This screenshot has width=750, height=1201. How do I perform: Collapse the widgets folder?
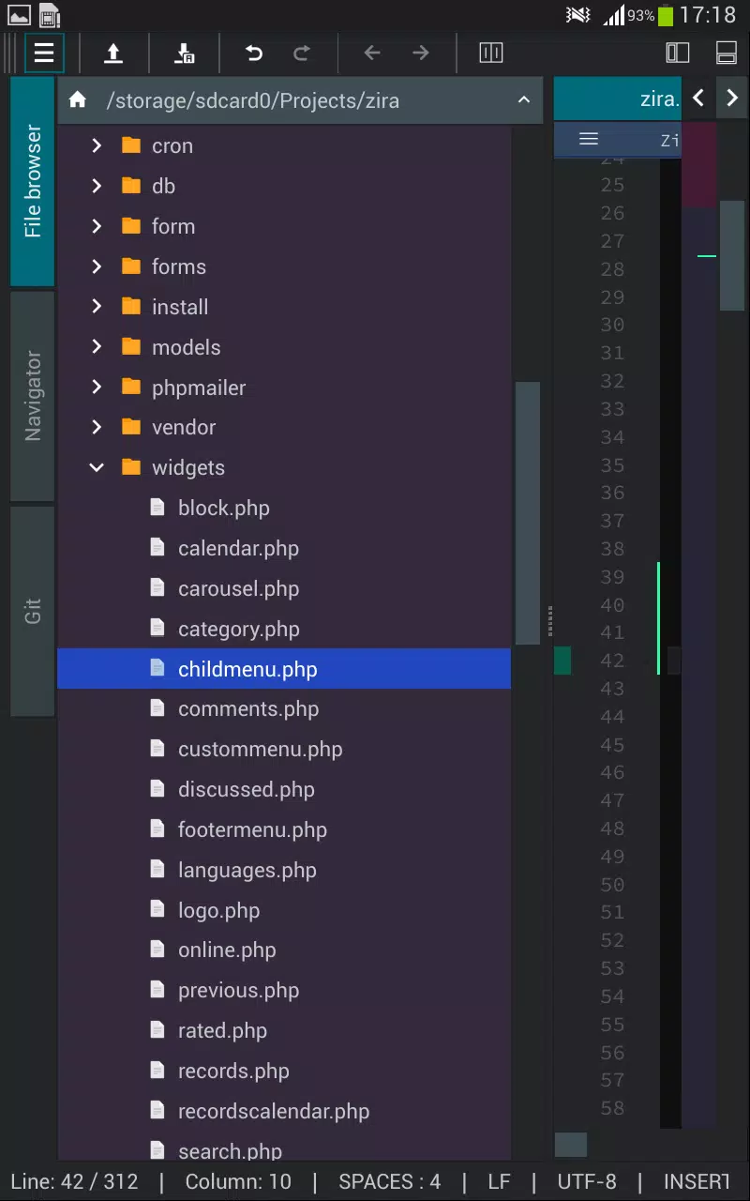[97, 467]
